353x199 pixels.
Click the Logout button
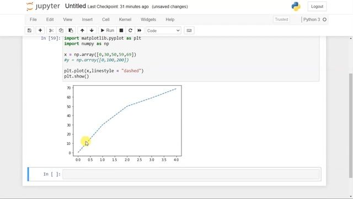317,7
